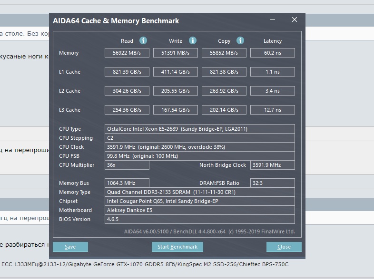Select L3 Cache Copy 202.14 GB/s
This screenshot has width=374, height=279.
pos(224,110)
